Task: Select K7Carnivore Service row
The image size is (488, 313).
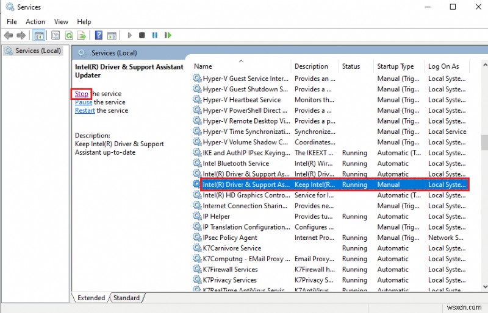Action: coord(330,248)
